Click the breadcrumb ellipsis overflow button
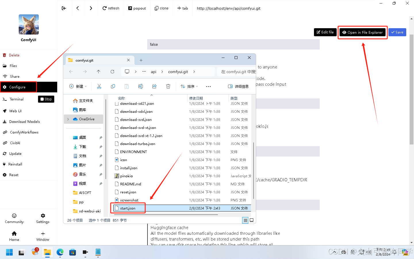 click(144, 72)
